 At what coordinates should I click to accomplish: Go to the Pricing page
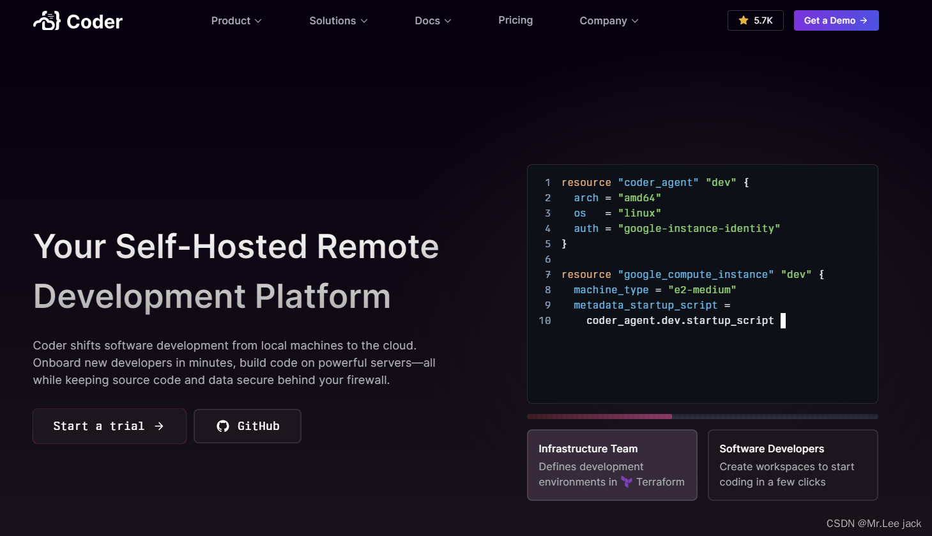516,20
